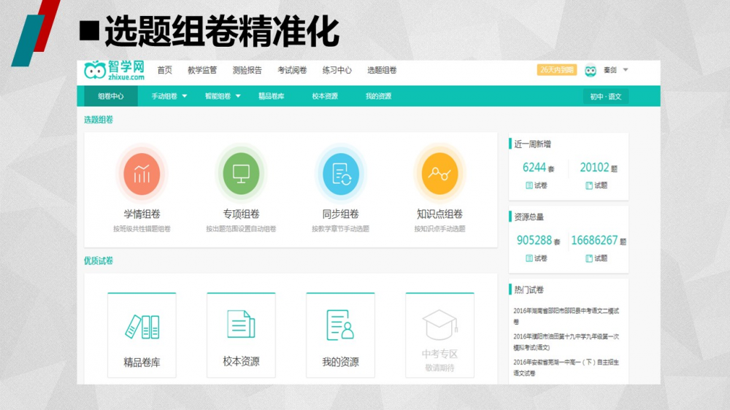Image resolution: width=730 pixels, height=410 pixels.
Task: Open the 2016年湖南省邵阳市 exam paper link
Action: click(x=566, y=315)
